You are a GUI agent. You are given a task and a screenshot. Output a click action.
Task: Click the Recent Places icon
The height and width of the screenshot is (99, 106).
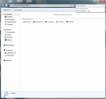(x=6, y=22)
